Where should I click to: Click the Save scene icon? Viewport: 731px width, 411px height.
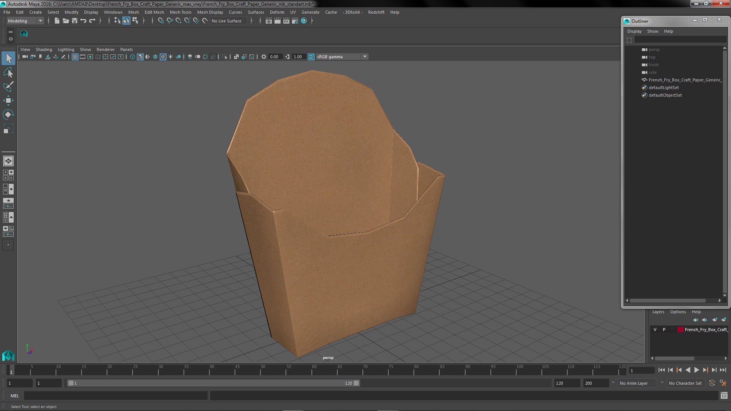[75, 21]
